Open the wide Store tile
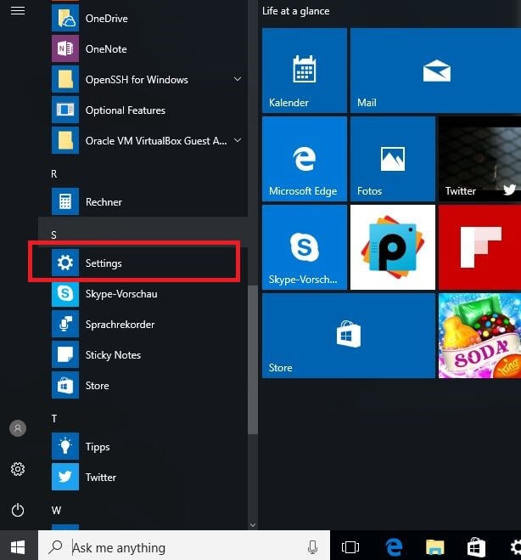Screen dimensions: 521x560 click(349, 336)
